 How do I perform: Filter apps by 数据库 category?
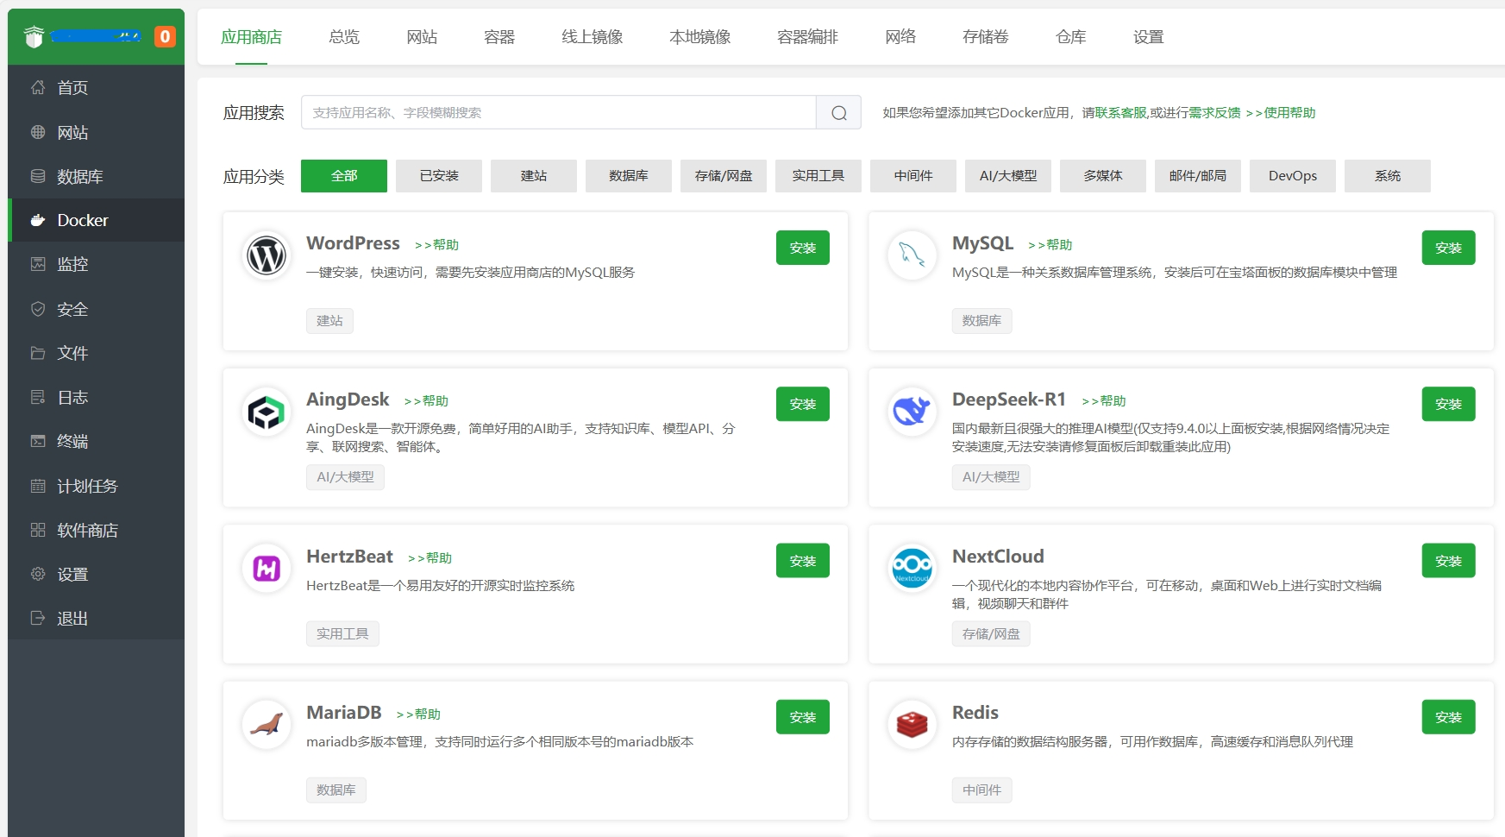point(629,176)
